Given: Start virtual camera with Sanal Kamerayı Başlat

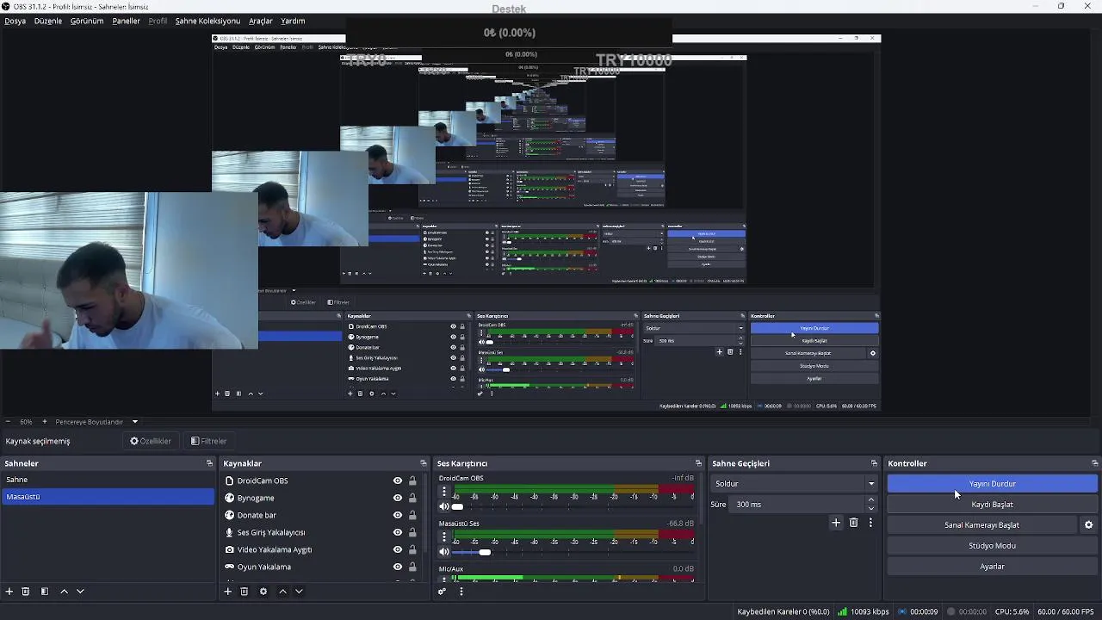Looking at the screenshot, I should click(x=982, y=525).
